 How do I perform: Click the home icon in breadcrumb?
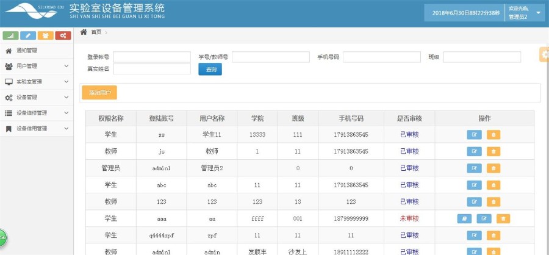tap(84, 32)
